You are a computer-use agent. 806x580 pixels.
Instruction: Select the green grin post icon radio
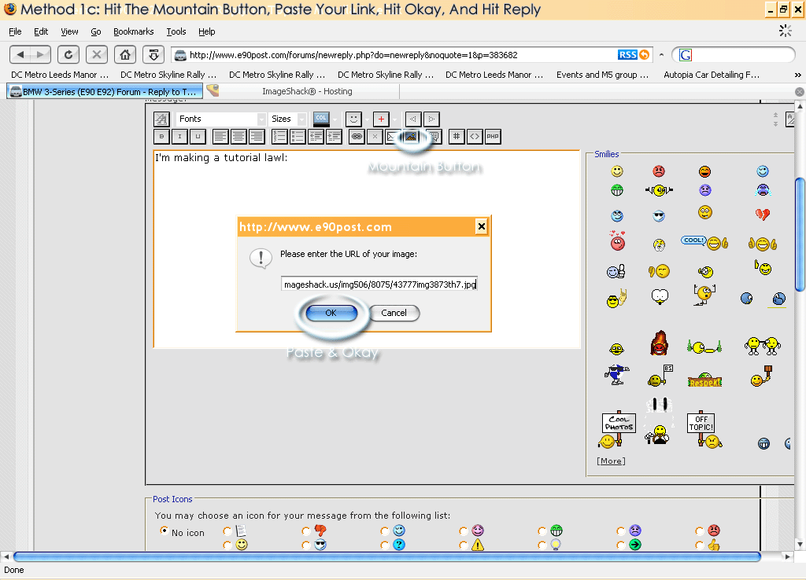542,530
